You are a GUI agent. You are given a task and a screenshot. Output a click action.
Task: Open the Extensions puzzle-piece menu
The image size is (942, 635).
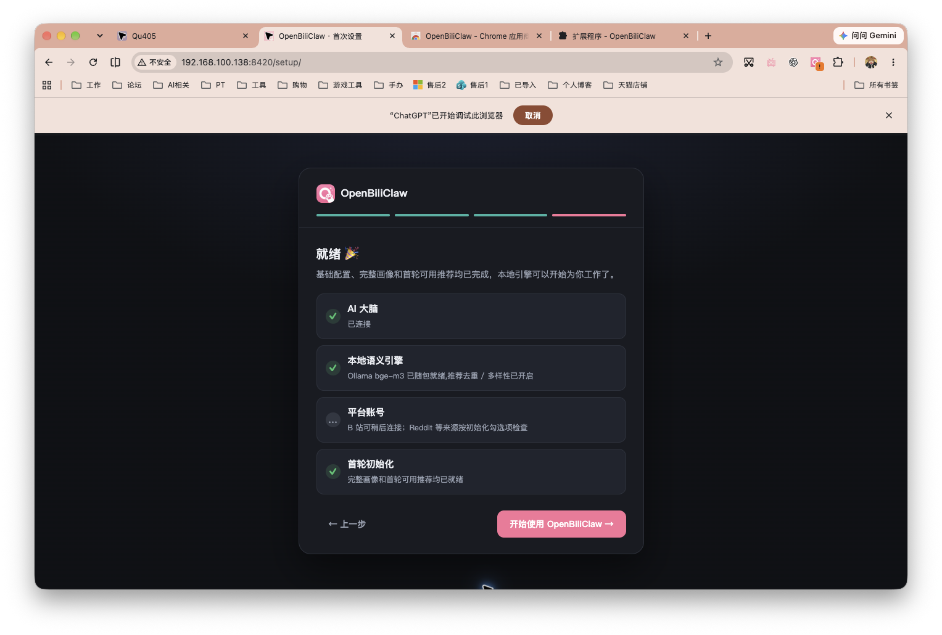pos(838,62)
